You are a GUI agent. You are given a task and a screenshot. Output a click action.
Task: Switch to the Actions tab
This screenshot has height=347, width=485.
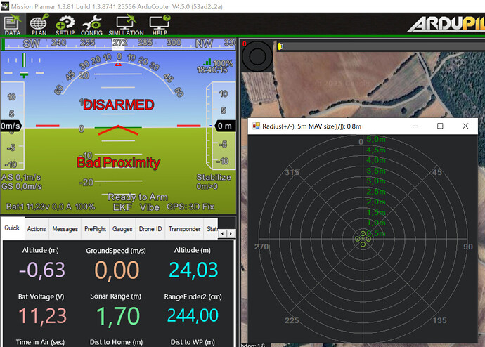(x=37, y=228)
